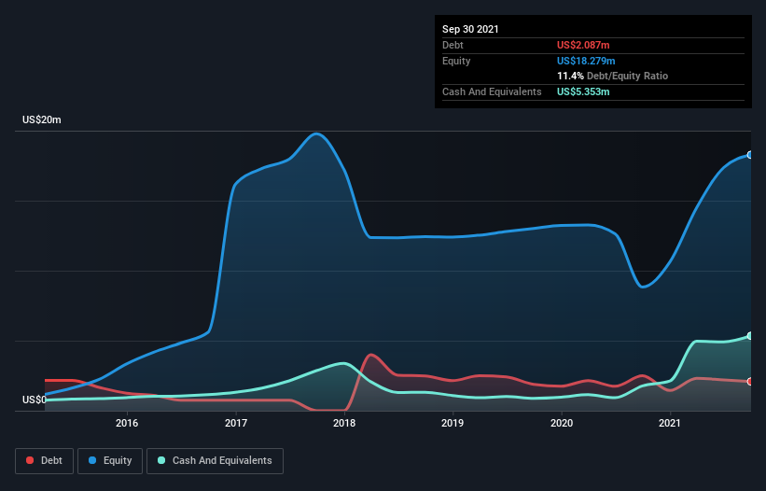
Task: Click the US$2.087m debt value
Action: pos(583,45)
